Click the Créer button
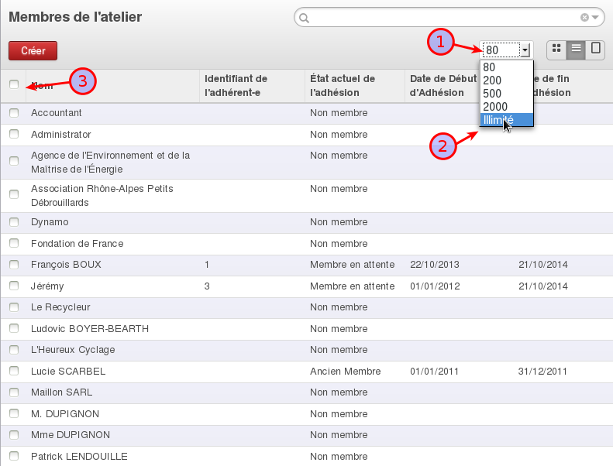The image size is (613, 466). 33,51
